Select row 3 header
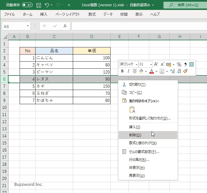207x193 pixels. 4,58
